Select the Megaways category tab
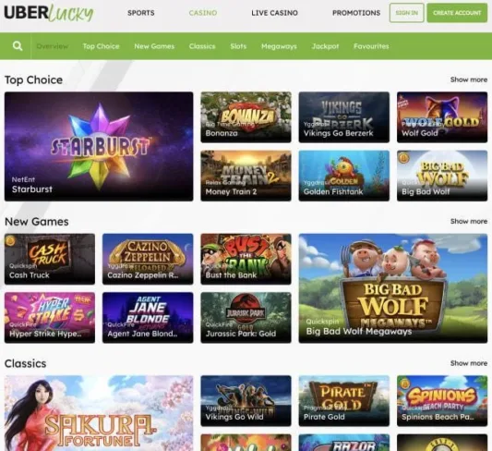 tap(279, 46)
